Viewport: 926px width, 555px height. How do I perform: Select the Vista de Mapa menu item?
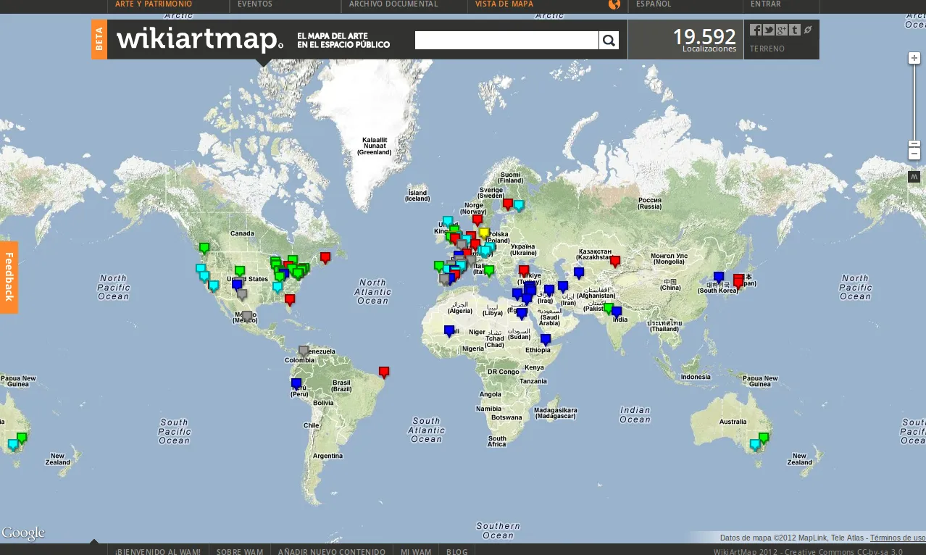click(504, 4)
